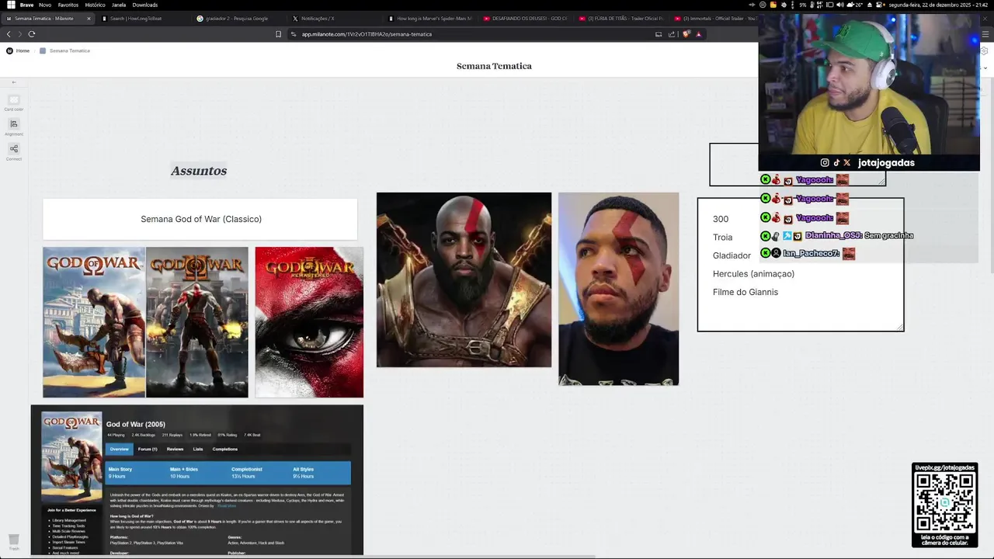This screenshot has width=994, height=559.
Task: Grab the movie list note's resize handle
Action: coord(900,327)
